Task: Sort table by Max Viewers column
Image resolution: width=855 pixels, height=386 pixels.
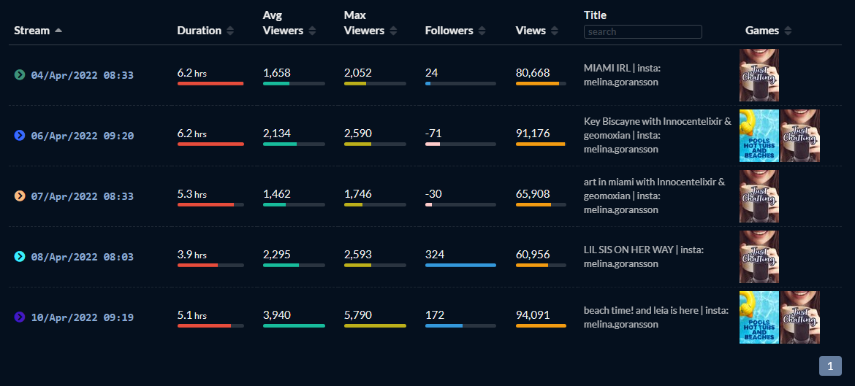Action: coord(393,31)
